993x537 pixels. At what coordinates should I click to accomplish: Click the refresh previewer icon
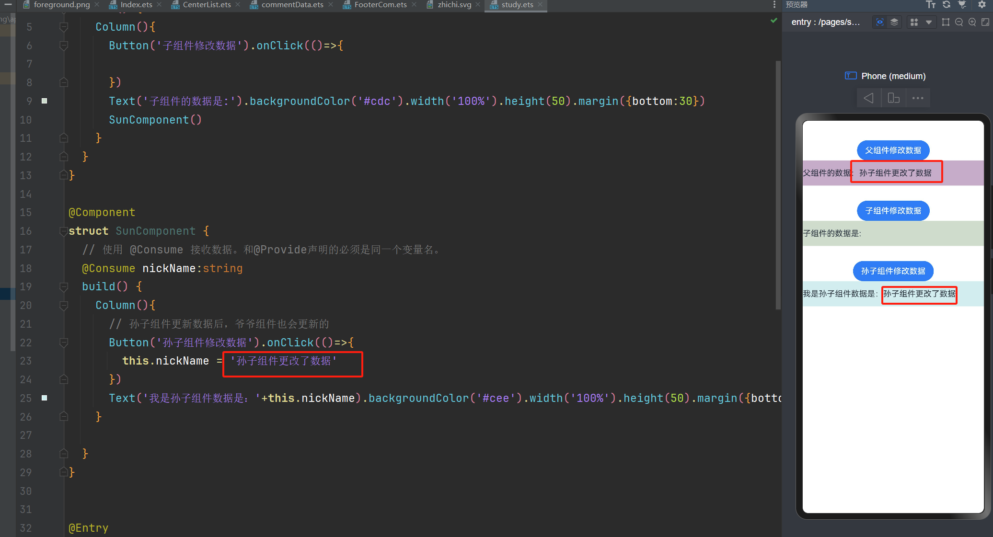946,5
